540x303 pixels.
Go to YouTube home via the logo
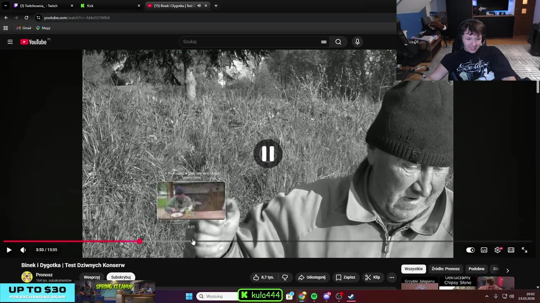coord(33,42)
